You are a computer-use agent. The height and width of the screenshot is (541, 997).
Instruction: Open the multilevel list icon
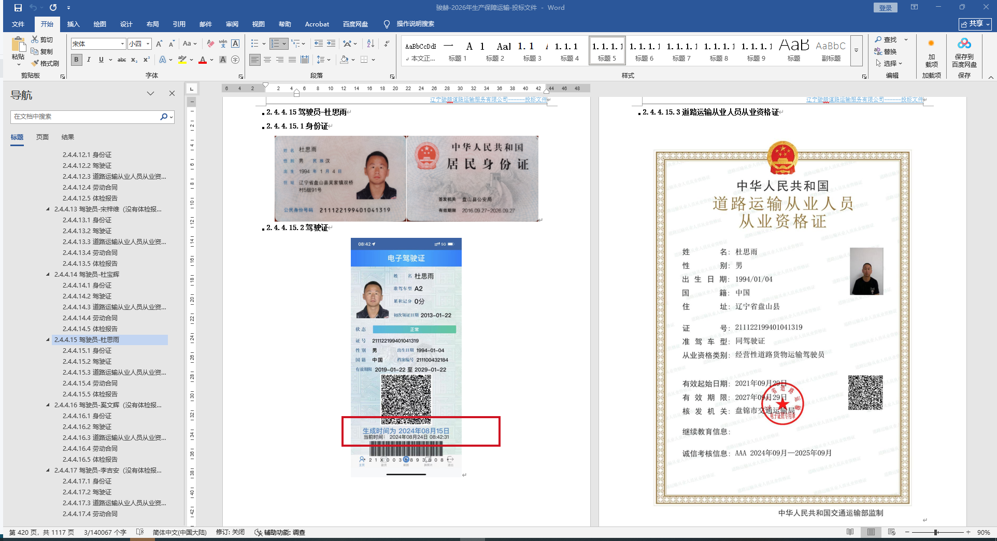(295, 44)
